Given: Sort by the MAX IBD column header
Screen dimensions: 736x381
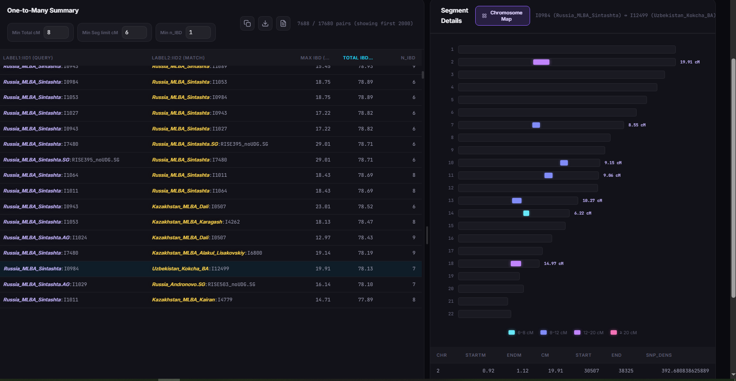Looking at the screenshot, I should (315, 58).
